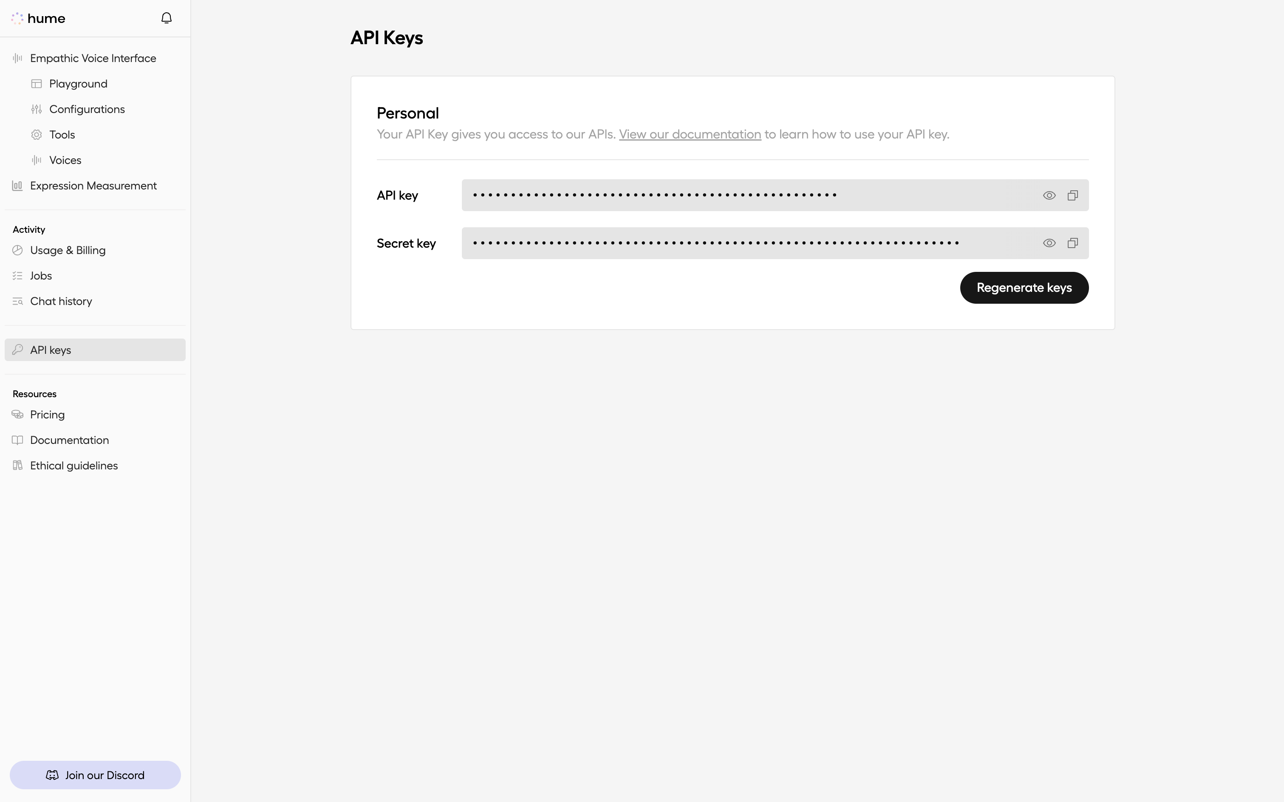Click the Expression Measurement icon
The height and width of the screenshot is (802, 1284).
17,185
